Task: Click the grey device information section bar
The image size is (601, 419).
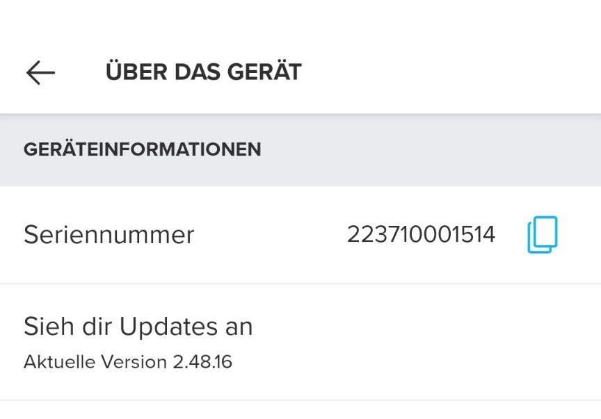Action: pyautogui.click(x=300, y=149)
